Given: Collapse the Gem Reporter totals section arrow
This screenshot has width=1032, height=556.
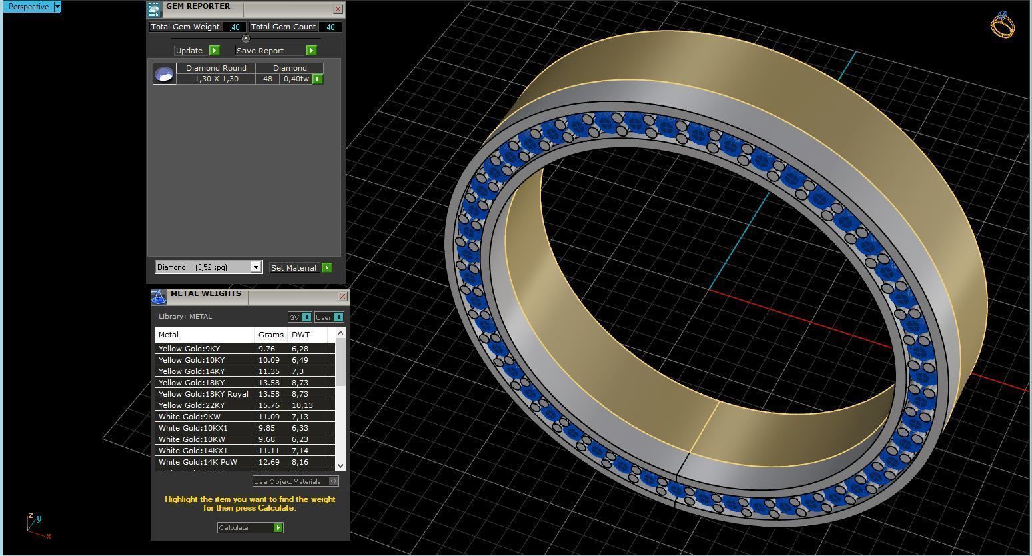Looking at the screenshot, I should [x=245, y=39].
